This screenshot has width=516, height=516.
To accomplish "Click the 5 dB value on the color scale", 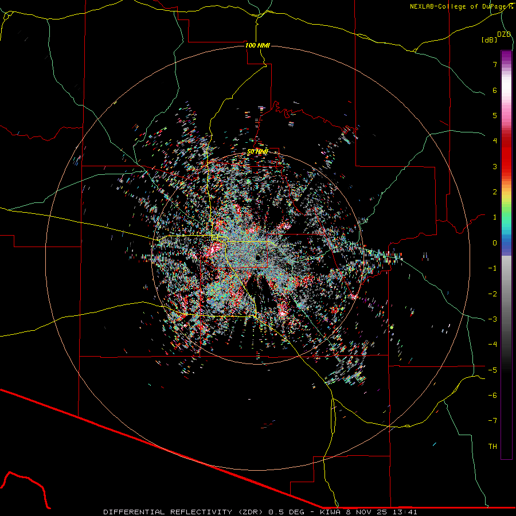I will pyautogui.click(x=495, y=115).
